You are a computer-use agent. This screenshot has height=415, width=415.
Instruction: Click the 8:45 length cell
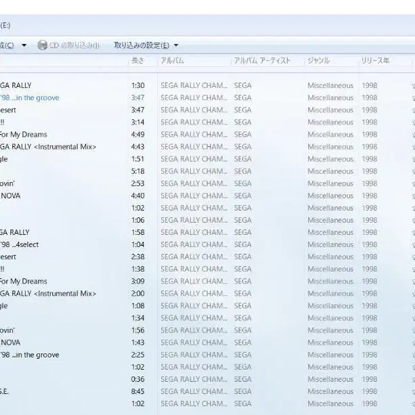pyautogui.click(x=138, y=391)
